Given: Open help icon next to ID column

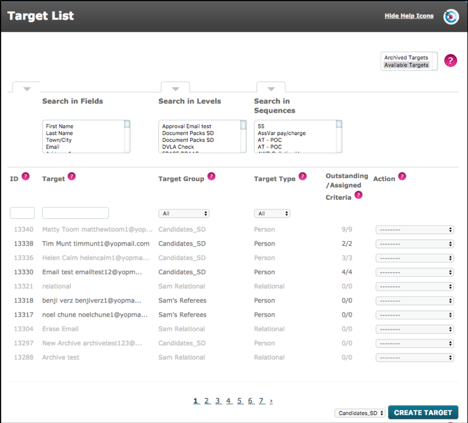Looking at the screenshot, I should (x=26, y=176).
